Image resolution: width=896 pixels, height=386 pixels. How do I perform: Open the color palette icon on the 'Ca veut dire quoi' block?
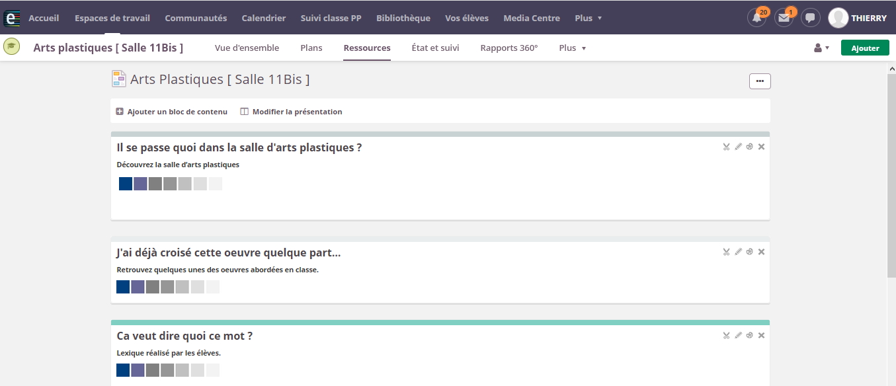(749, 336)
